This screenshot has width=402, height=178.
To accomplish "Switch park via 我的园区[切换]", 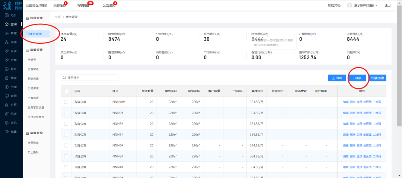I will (x=36, y=5).
